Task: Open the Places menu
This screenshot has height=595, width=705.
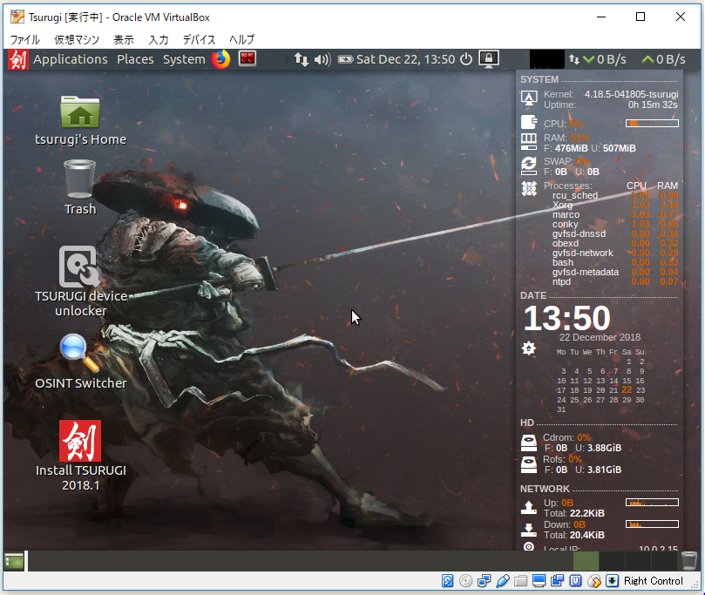Action: coord(135,59)
